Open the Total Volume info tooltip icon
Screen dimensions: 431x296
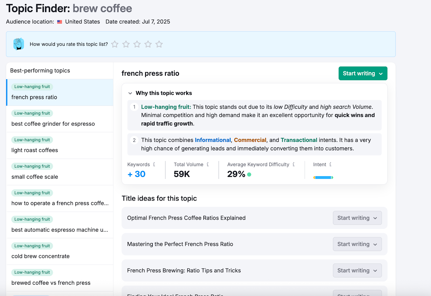(208, 164)
